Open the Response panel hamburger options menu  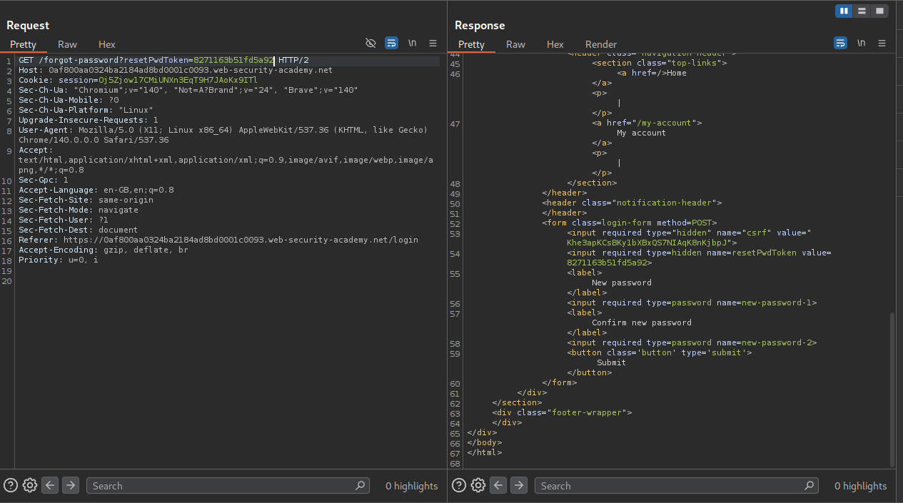click(882, 44)
